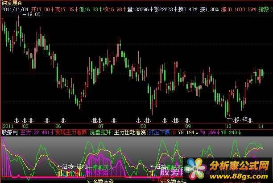
Task: Click the lone anchor between 05 and 06
Action: pyautogui.click(x=47, y=120)
